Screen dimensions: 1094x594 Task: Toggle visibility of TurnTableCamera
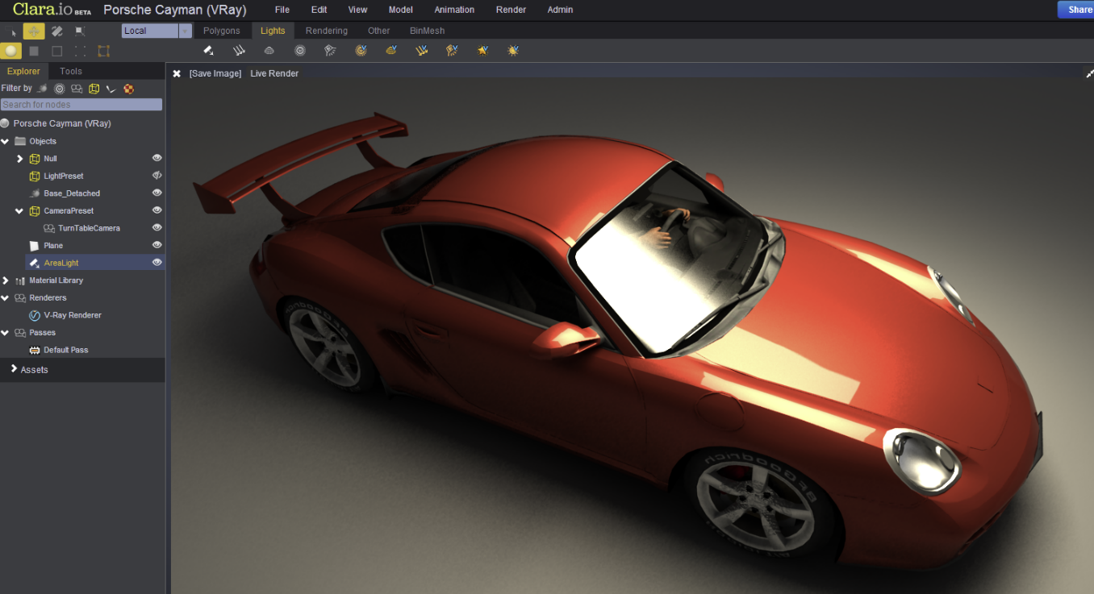(157, 228)
